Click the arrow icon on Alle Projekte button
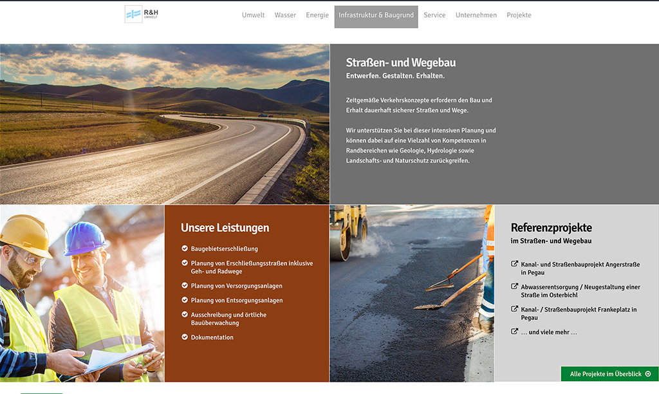Viewport: 659px width, 394px height. (x=648, y=374)
